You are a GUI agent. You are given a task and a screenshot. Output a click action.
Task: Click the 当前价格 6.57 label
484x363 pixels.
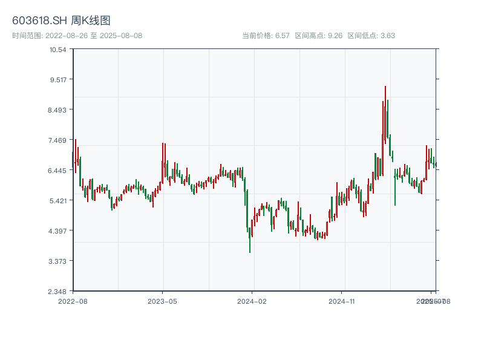tap(266, 36)
